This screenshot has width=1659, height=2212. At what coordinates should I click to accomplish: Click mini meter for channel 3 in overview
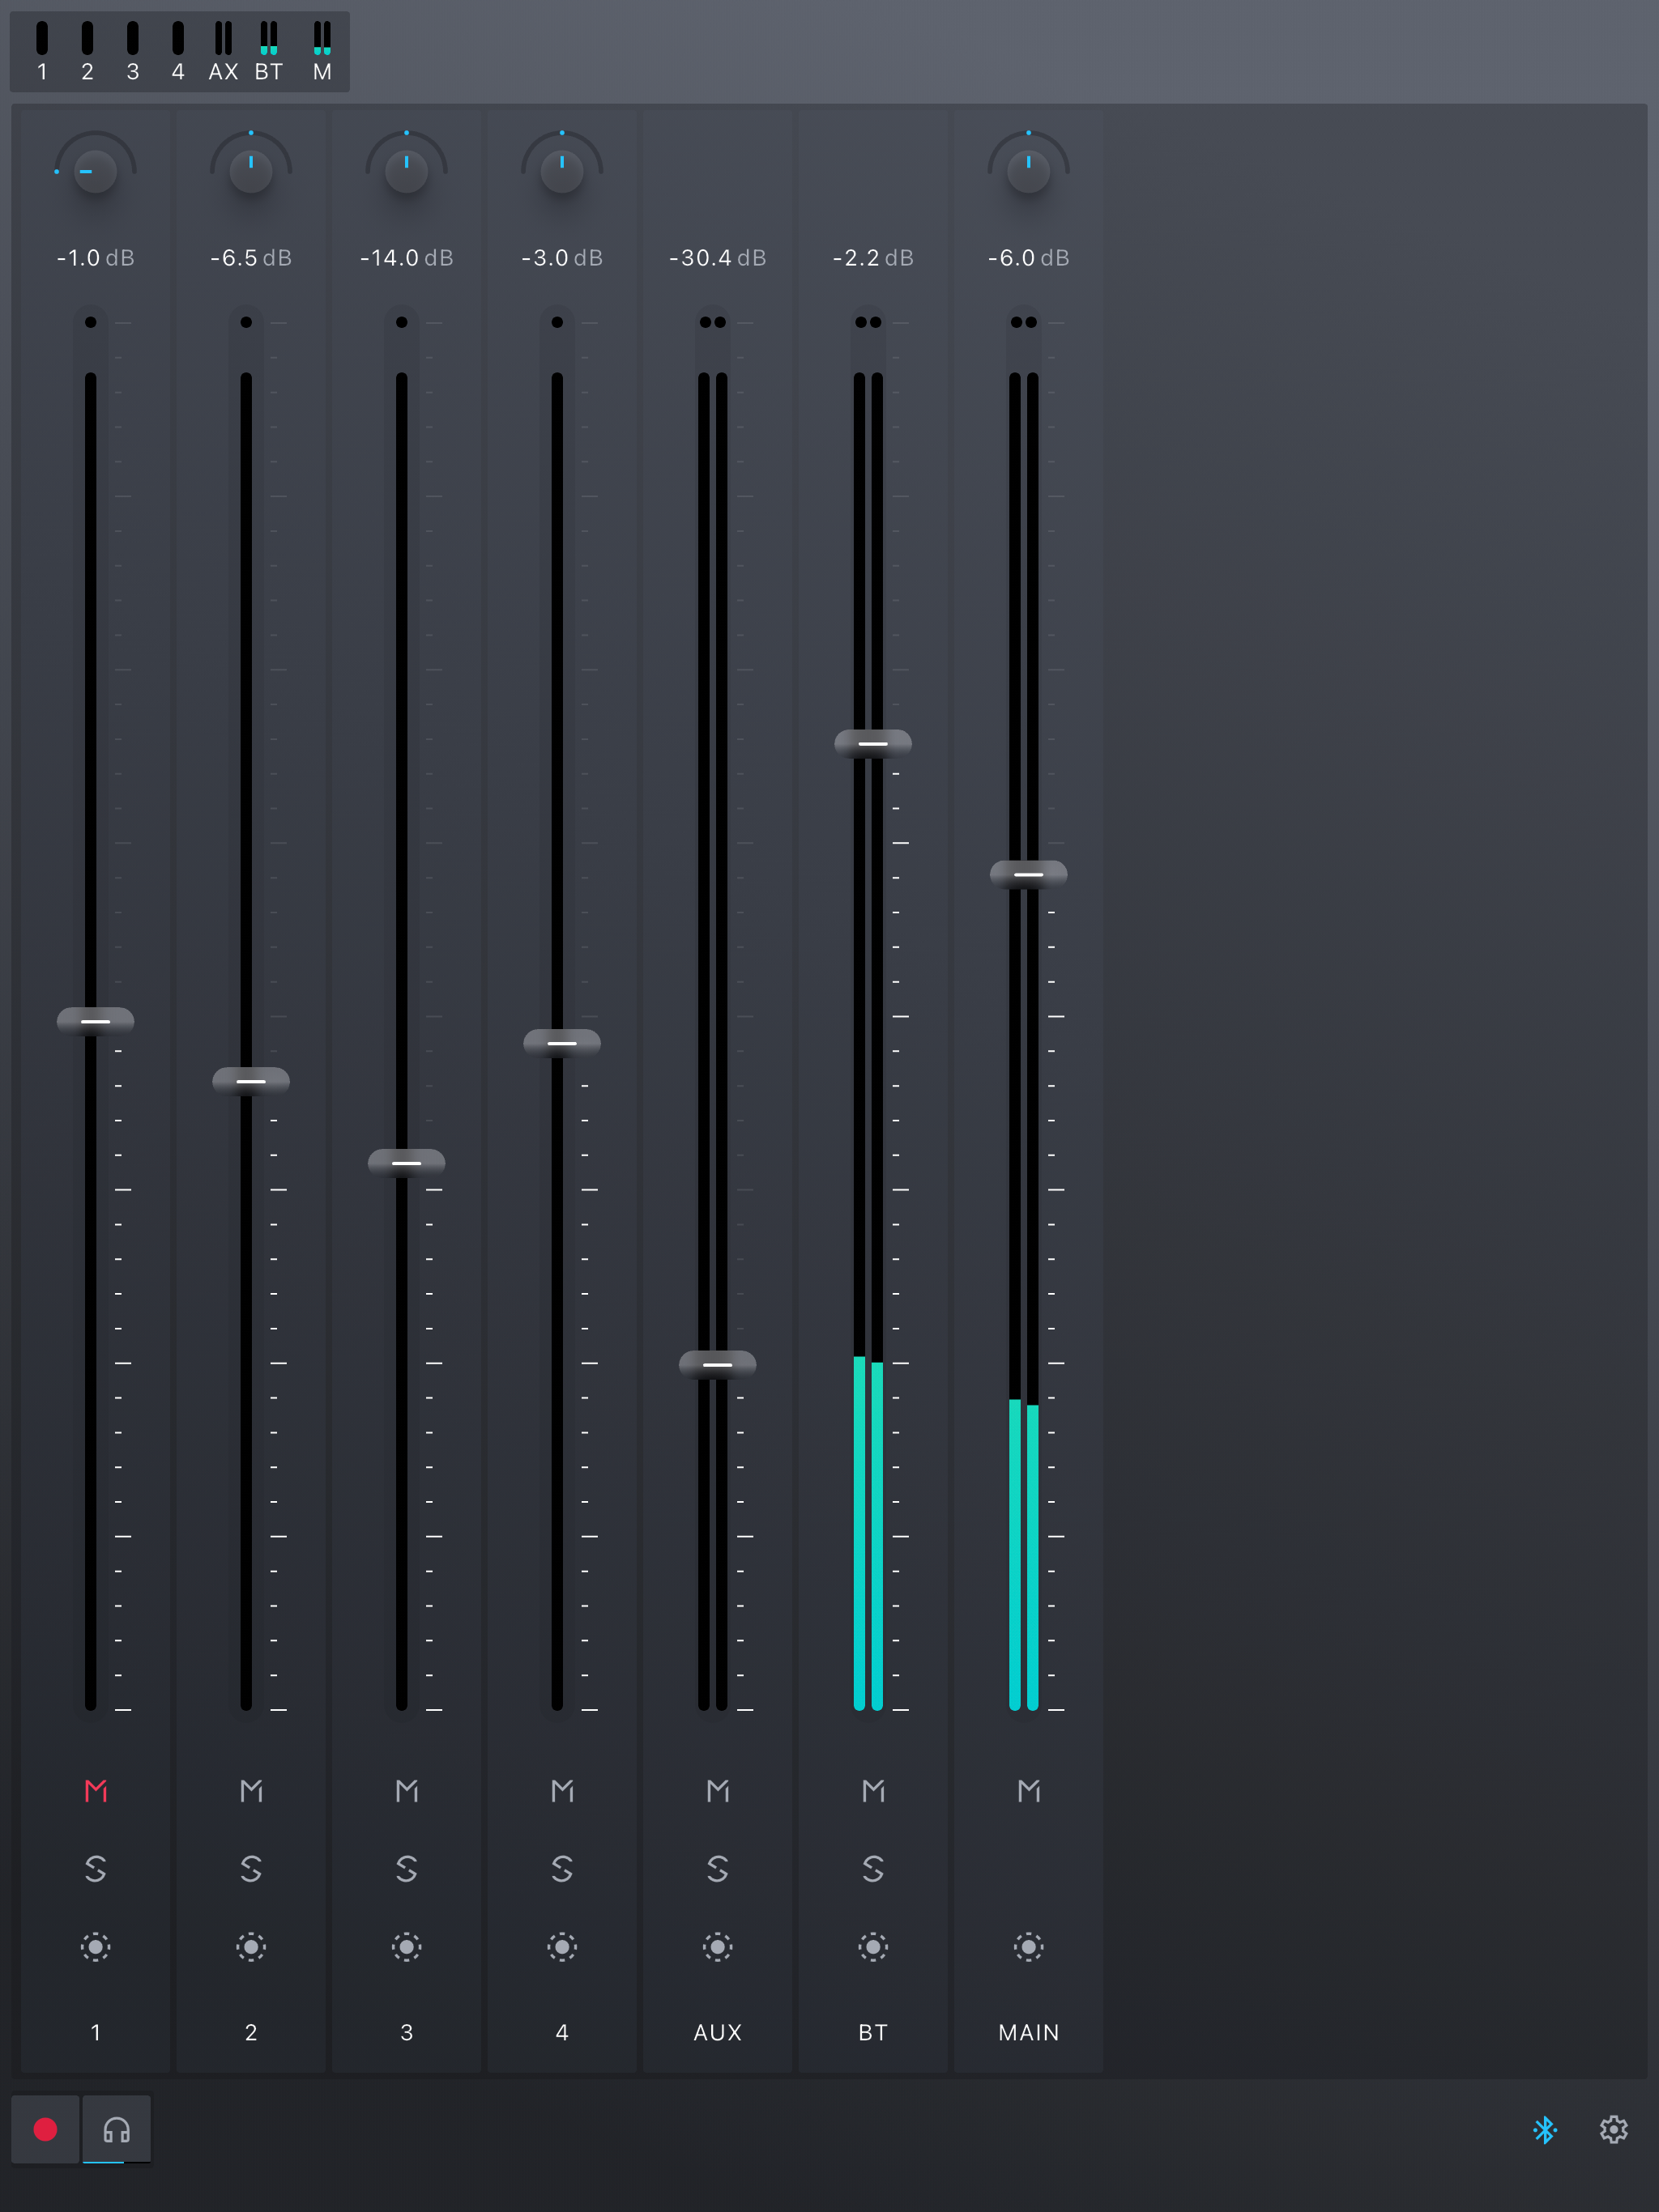coord(133,38)
